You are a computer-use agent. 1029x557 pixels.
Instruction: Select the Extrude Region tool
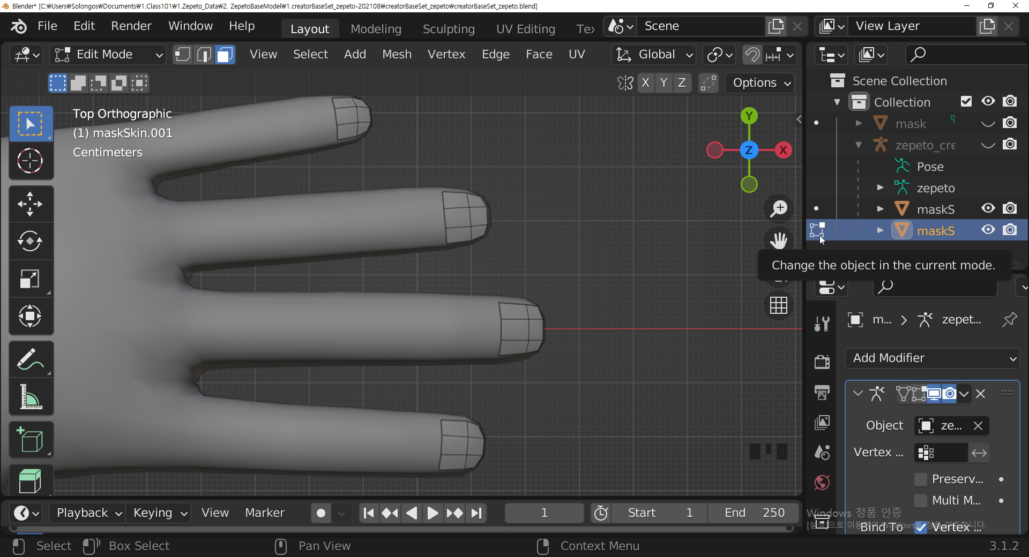point(31,479)
